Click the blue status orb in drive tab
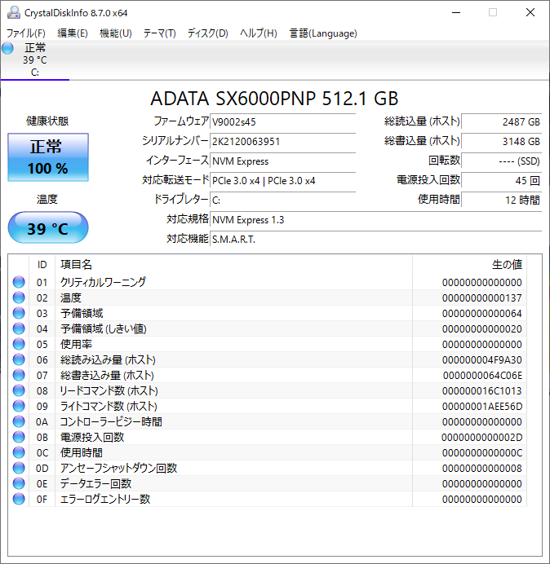Screen dimensions: 550x564 7,48
